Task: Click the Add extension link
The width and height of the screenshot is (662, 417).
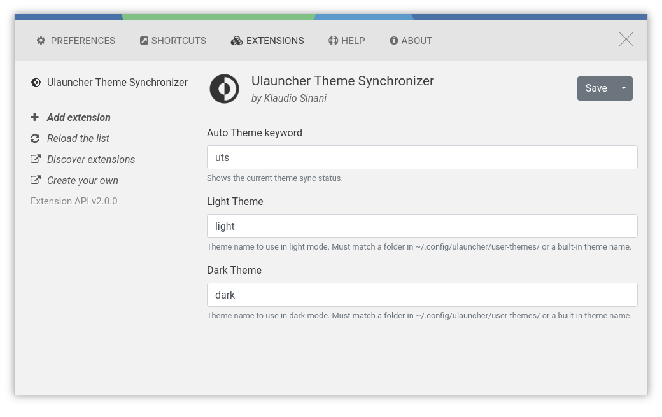Action: [x=79, y=117]
